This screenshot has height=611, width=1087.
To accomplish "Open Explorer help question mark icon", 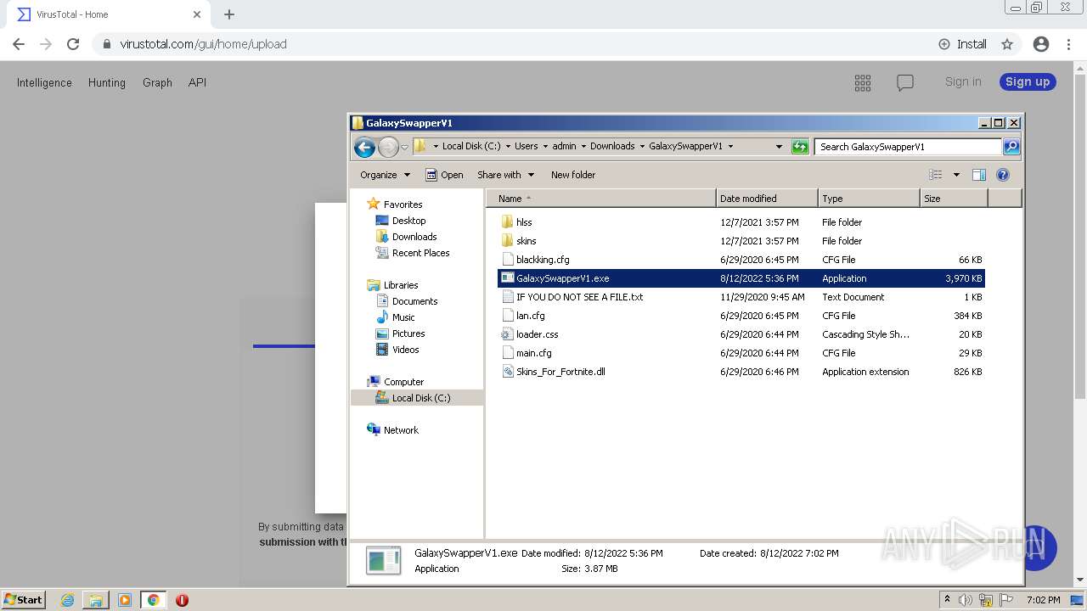I will (1003, 175).
